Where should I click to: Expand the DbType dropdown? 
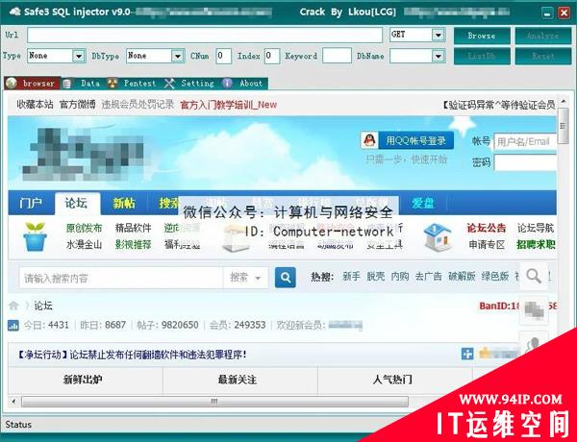point(177,57)
